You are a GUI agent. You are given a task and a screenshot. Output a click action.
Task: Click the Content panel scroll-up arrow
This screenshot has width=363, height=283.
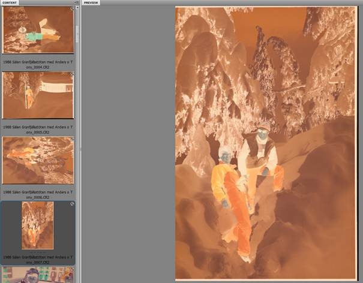coord(77,8)
